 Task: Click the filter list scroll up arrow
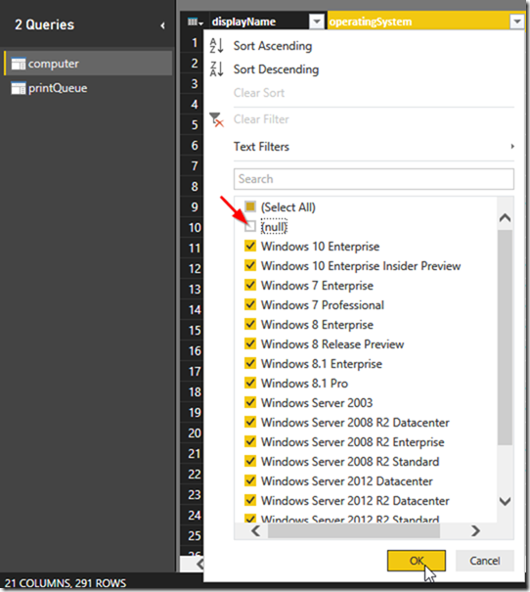point(506,218)
